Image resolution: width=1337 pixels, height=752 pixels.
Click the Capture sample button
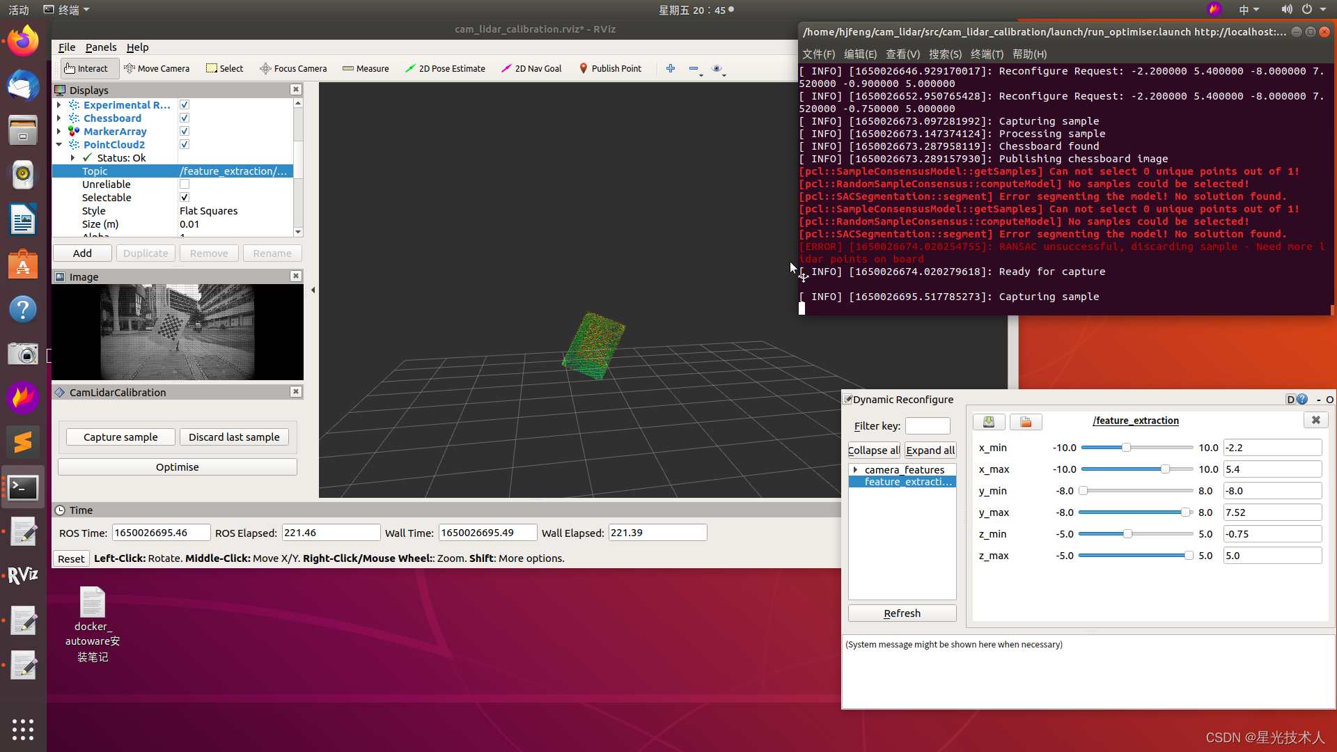tap(120, 437)
